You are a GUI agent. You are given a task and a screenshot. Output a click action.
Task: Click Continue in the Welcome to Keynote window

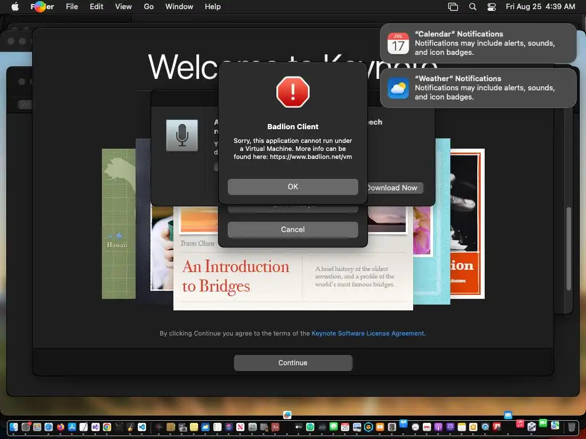click(292, 363)
